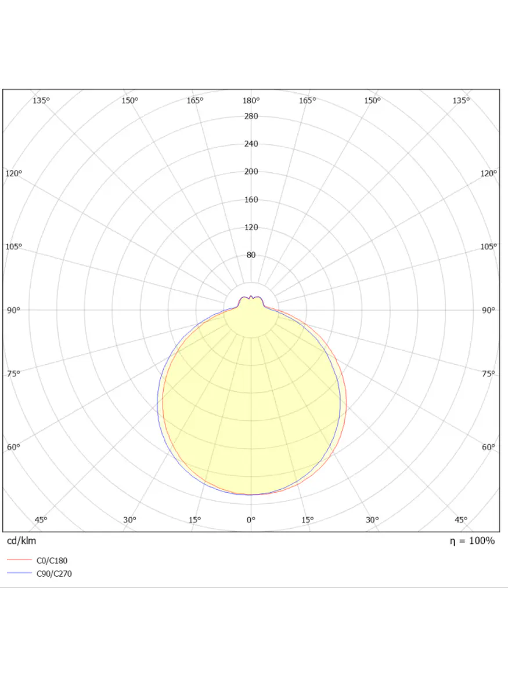Click the center of the polar diagram
508x676 pixels.
point(250,310)
